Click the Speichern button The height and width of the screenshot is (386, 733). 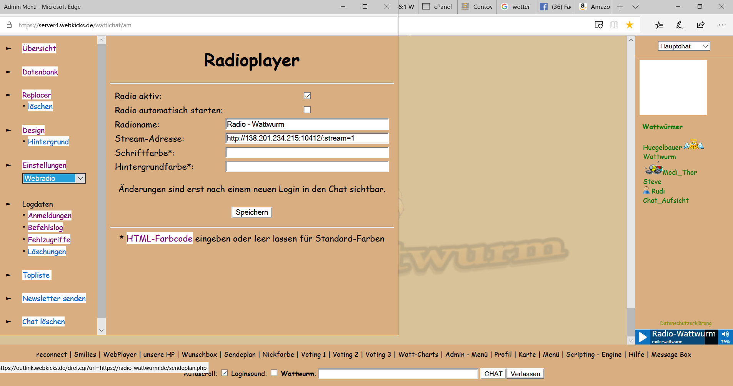pyautogui.click(x=252, y=212)
